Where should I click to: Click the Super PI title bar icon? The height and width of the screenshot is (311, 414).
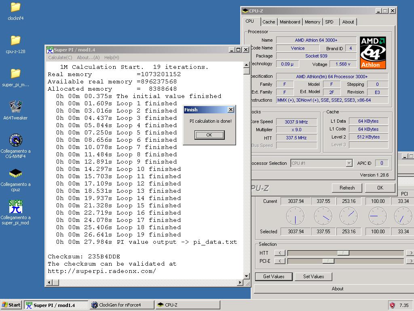point(50,50)
